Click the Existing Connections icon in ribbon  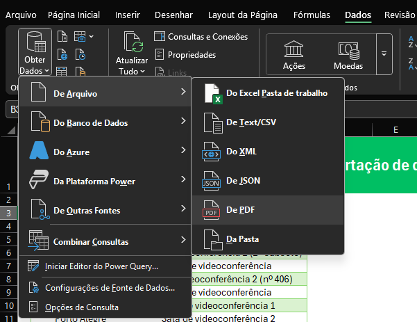point(80,72)
